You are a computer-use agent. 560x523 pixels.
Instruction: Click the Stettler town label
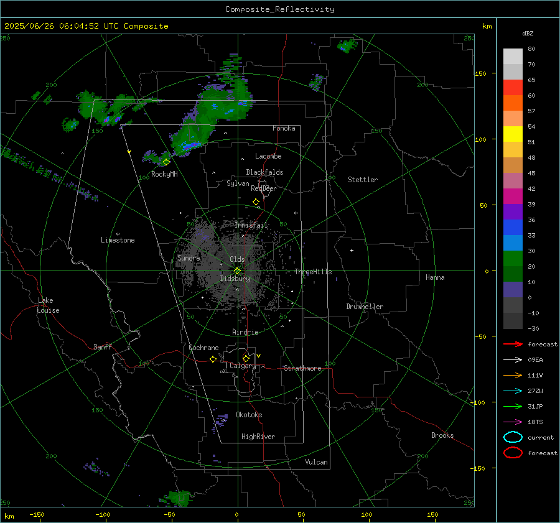tap(363, 180)
